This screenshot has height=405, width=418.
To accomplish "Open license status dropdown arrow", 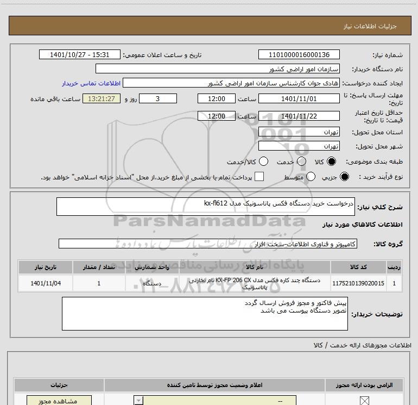I will tap(138, 401).
